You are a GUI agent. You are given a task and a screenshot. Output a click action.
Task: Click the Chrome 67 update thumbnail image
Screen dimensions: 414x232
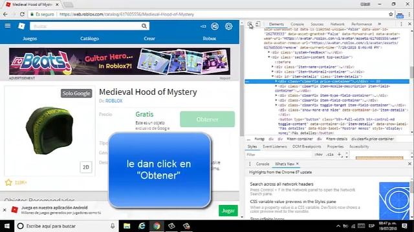coord(394,201)
